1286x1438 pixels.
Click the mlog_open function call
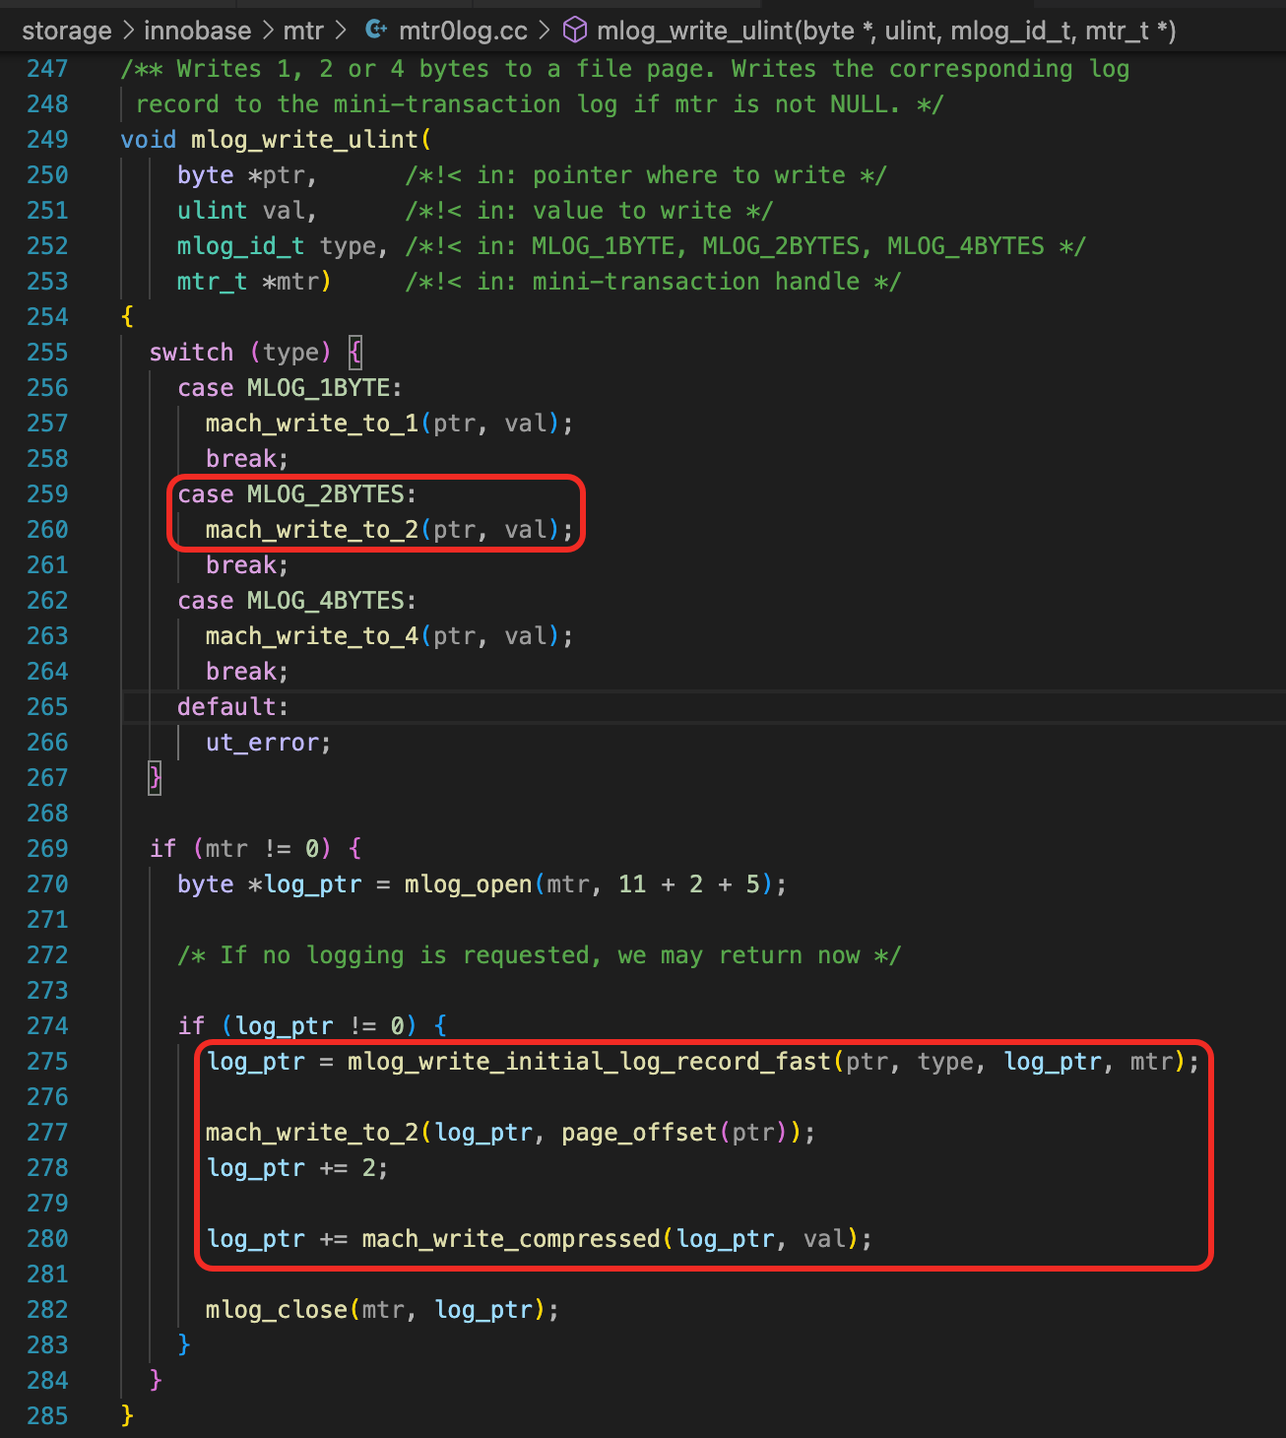pyautogui.click(x=468, y=884)
